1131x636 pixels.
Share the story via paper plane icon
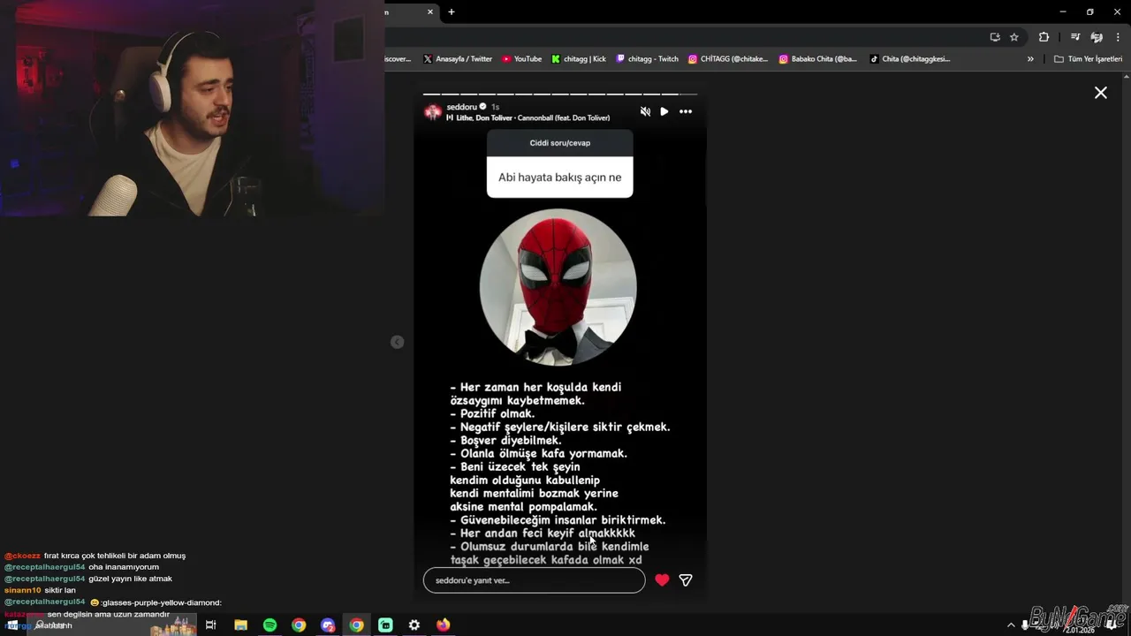pyautogui.click(x=686, y=580)
